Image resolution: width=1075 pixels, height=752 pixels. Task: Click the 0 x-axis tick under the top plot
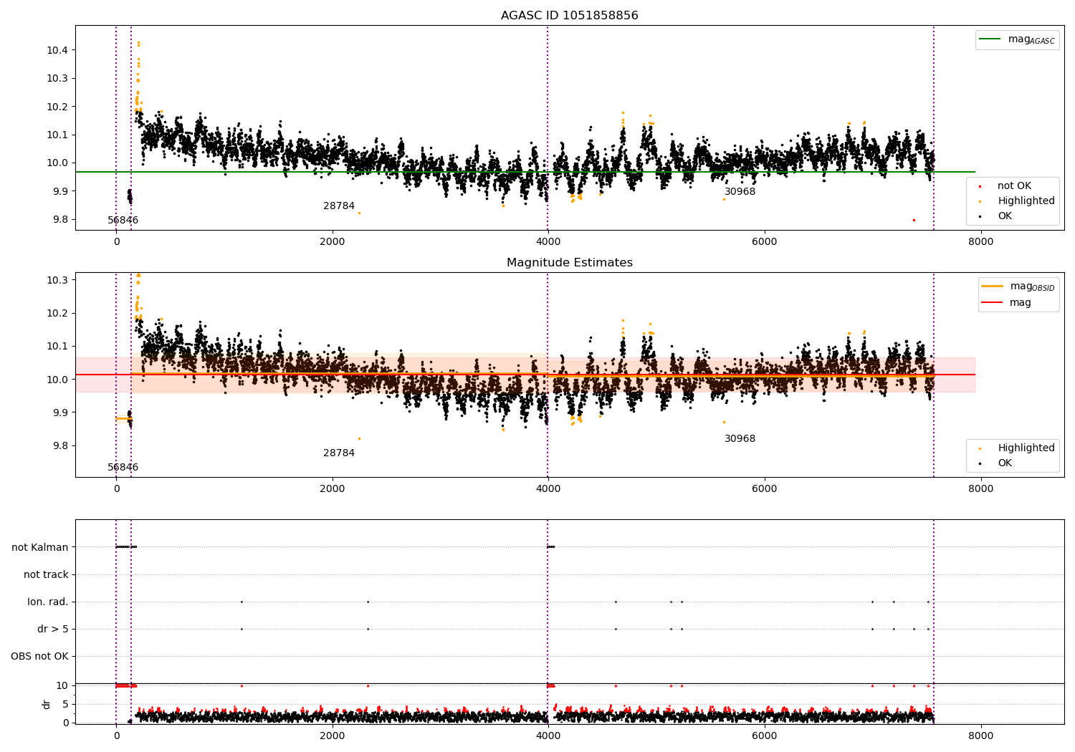tap(116, 242)
